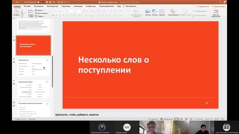Open the Переходы tab

(66, 6)
